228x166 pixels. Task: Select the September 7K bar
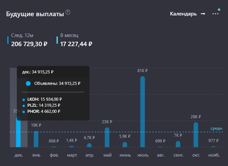pos(178,144)
